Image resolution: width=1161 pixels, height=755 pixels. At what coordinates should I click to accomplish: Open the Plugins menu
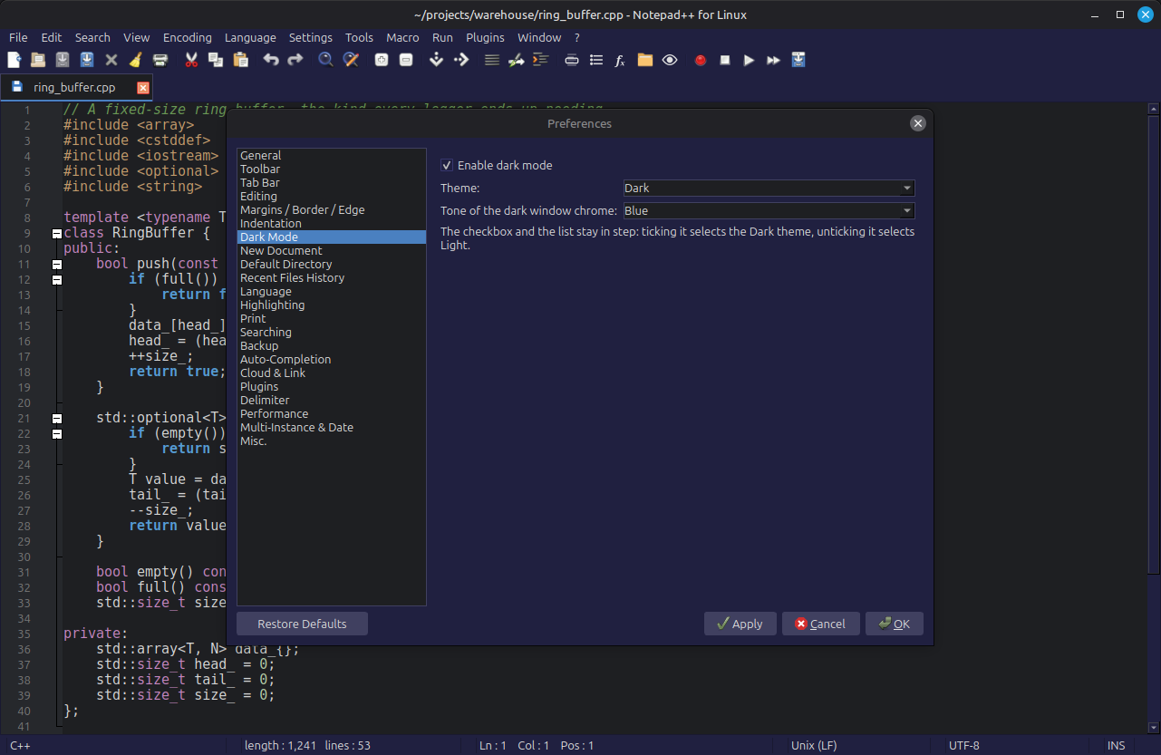coord(485,37)
